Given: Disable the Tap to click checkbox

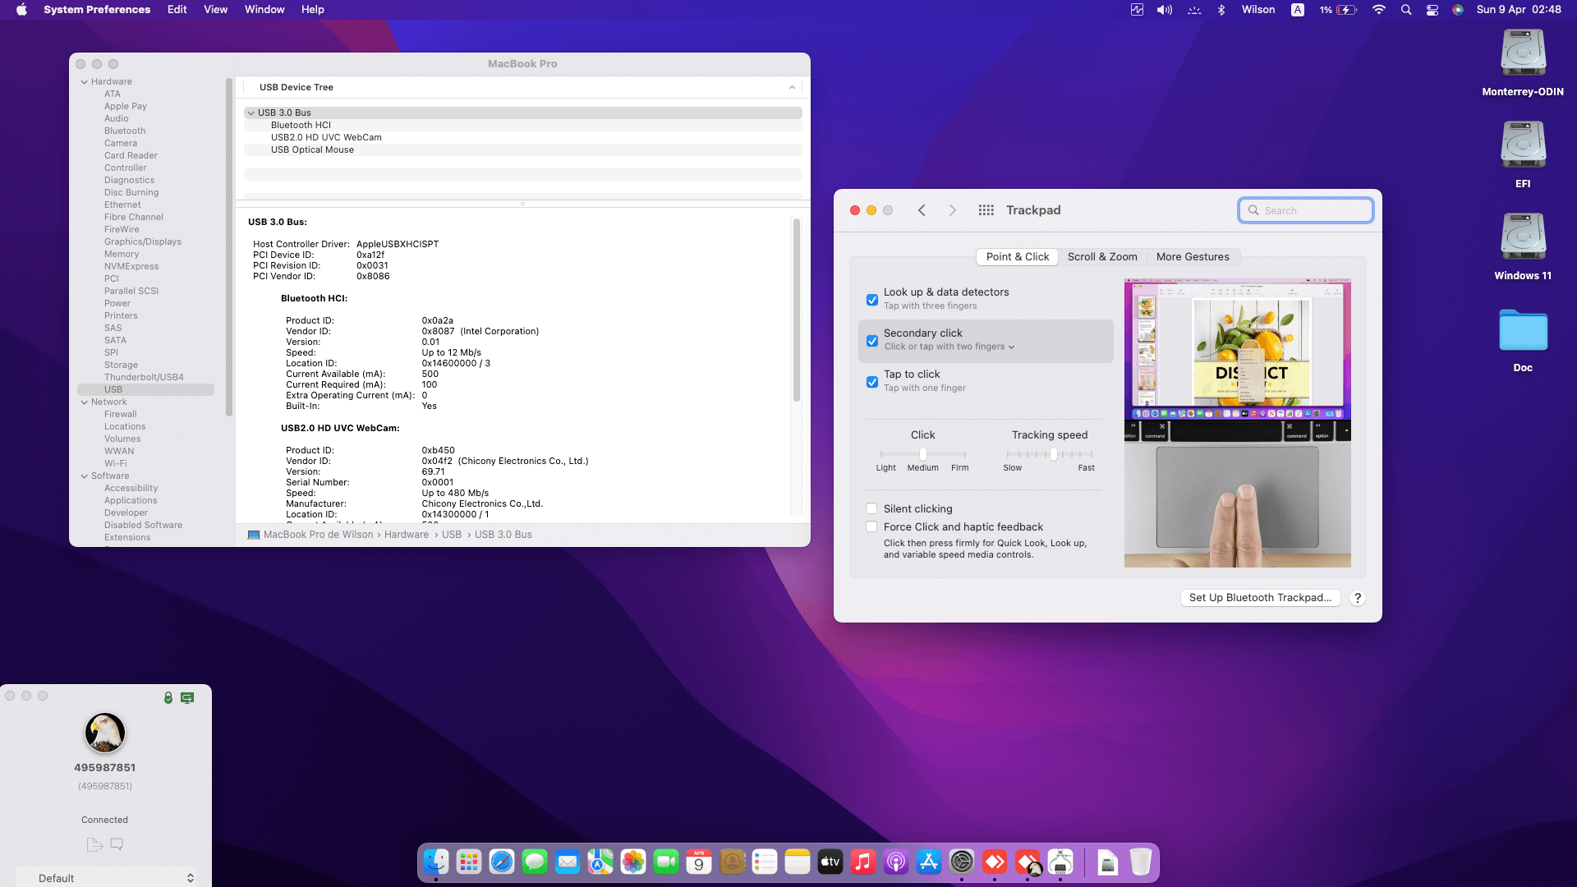Looking at the screenshot, I should click(x=872, y=382).
